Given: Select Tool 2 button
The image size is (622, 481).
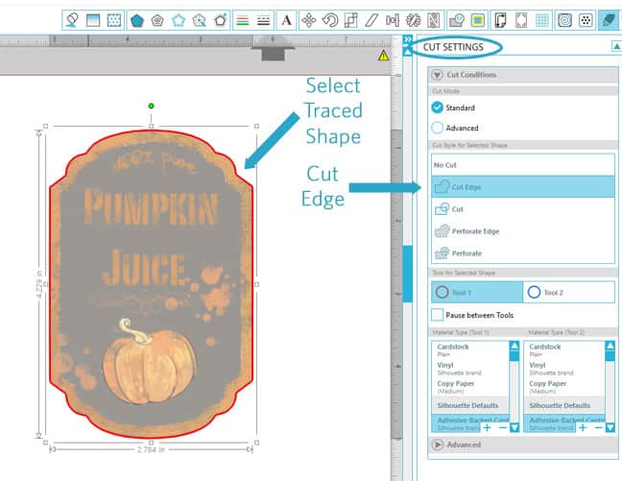Looking at the screenshot, I should pos(568,292).
